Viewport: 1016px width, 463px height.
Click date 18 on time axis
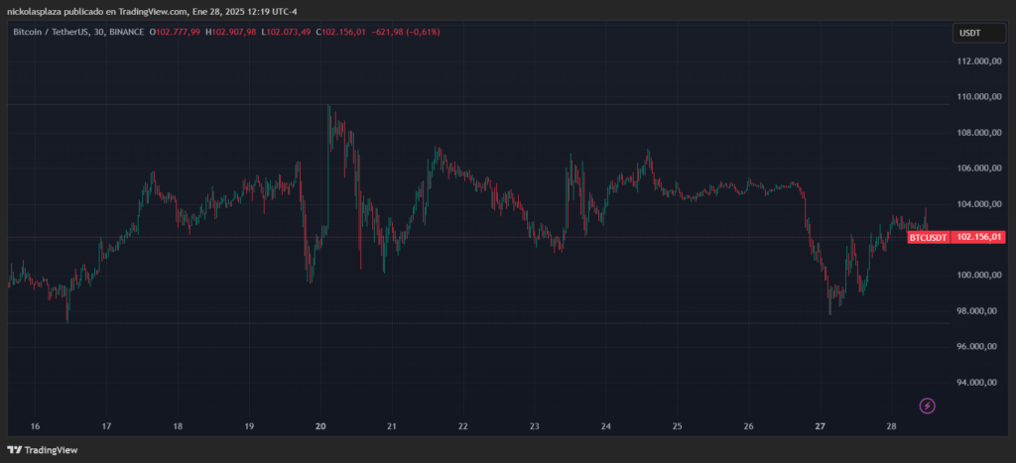pyautogui.click(x=178, y=426)
